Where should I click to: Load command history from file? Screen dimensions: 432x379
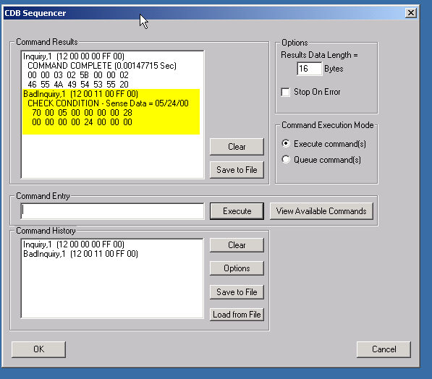point(237,315)
